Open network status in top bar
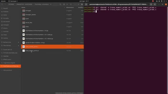Viewport: 168px width, 94px height. click(x=157, y=1)
